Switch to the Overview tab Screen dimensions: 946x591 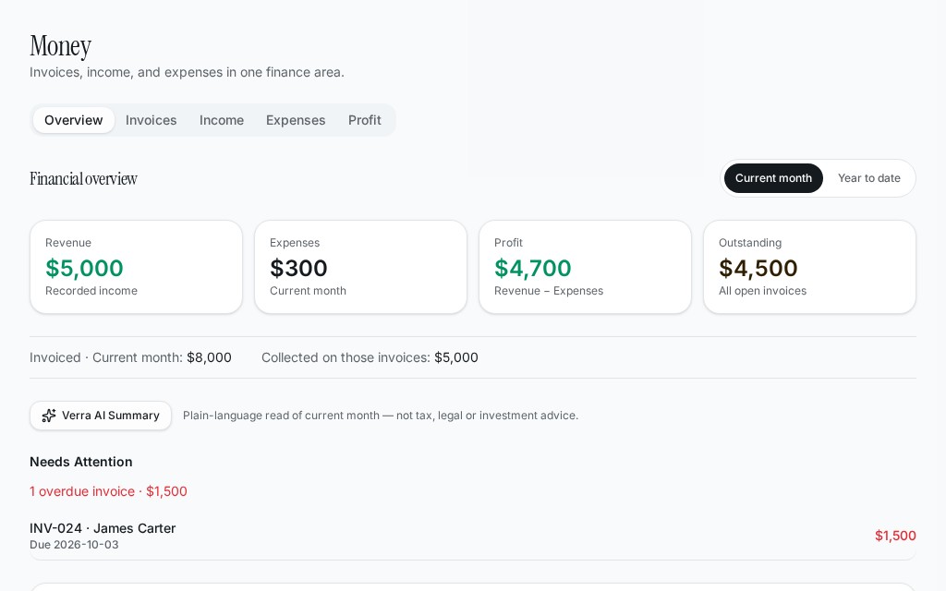tap(74, 120)
